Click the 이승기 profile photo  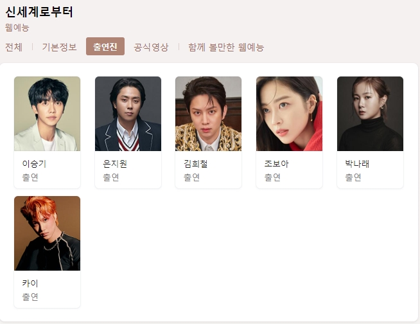tap(47, 114)
